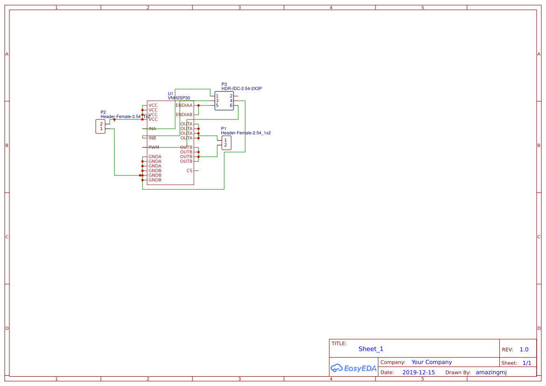Click pin 3 of the P3 connector
This screenshot has height=386, width=546.
[x=217, y=101]
